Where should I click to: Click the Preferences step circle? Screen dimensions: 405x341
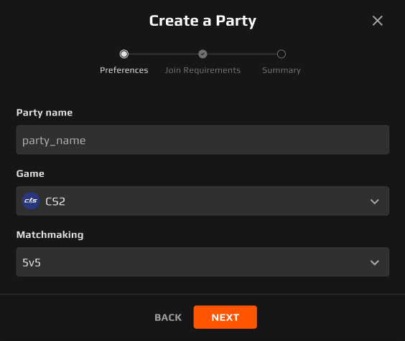(x=124, y=54)
